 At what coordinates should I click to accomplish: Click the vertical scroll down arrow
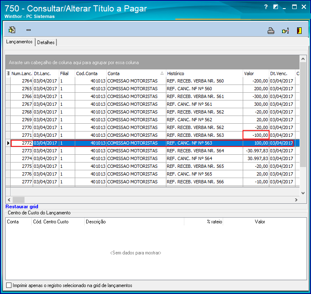pyautogui.click(x=303, y=193)
